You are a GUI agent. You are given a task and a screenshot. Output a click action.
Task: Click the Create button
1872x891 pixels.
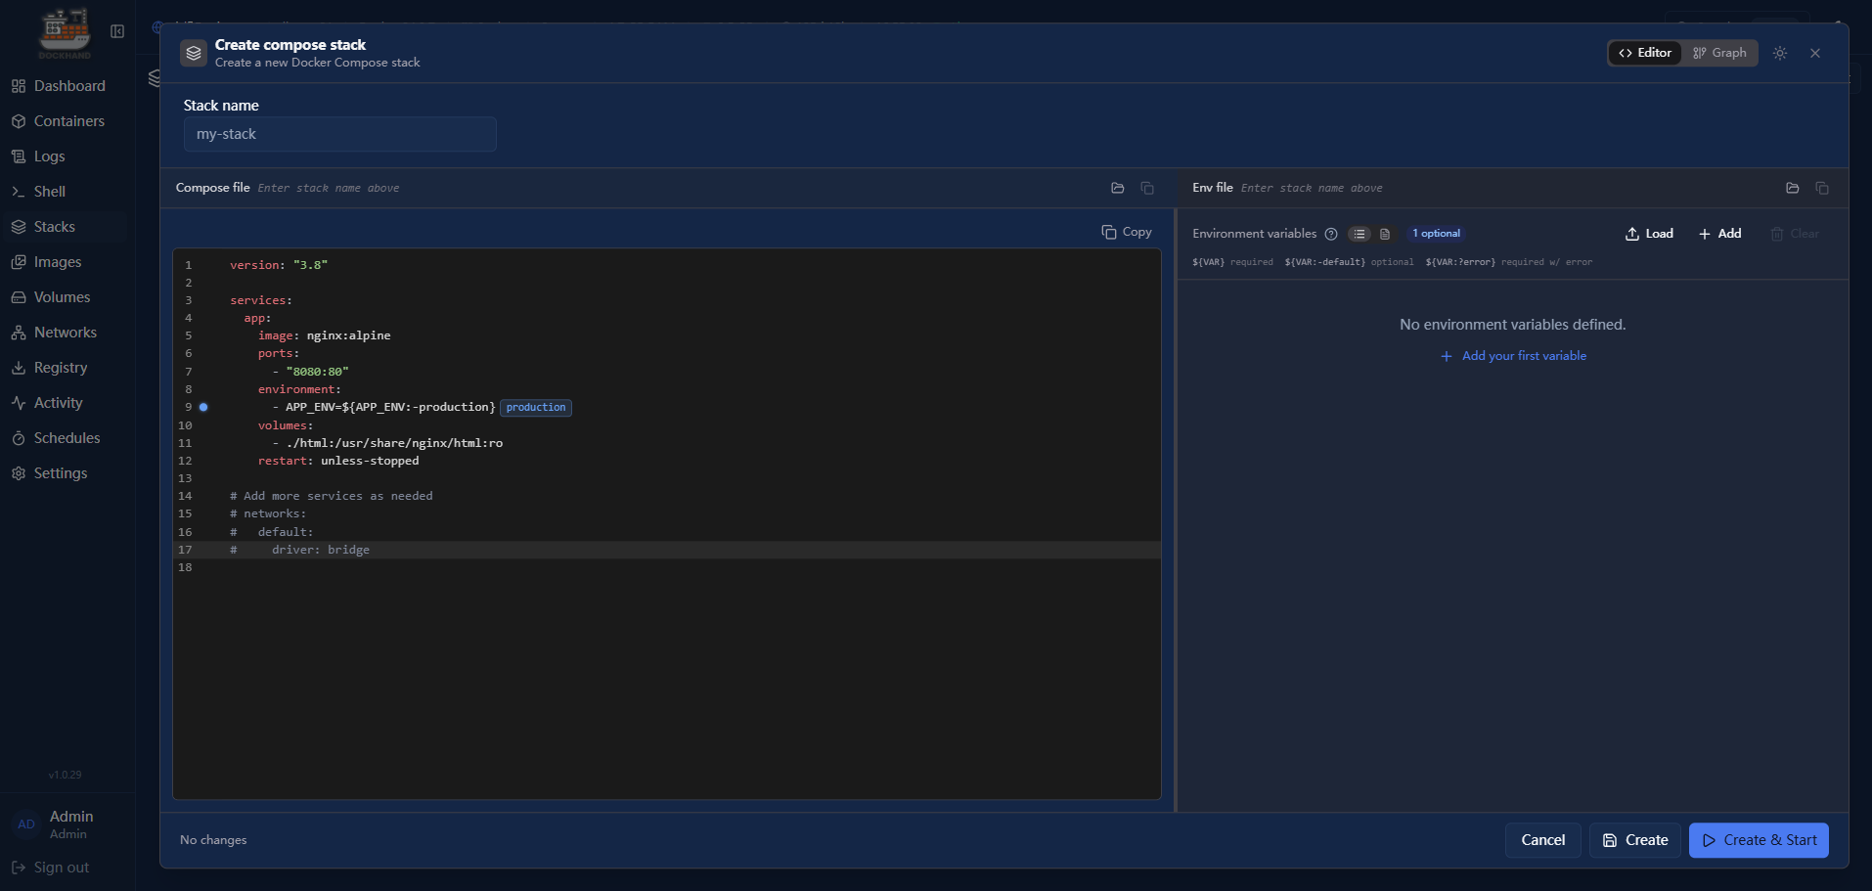(x=1635, y=840)
